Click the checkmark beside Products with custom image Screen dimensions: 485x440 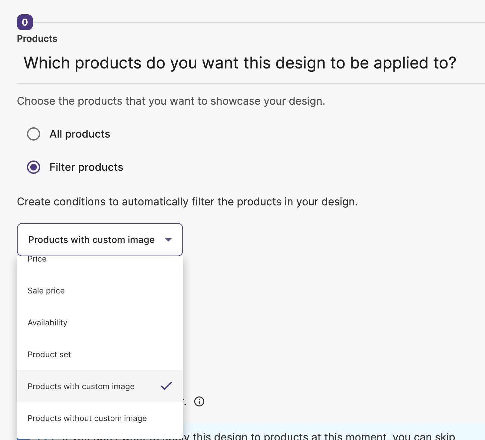coord(166,386)
